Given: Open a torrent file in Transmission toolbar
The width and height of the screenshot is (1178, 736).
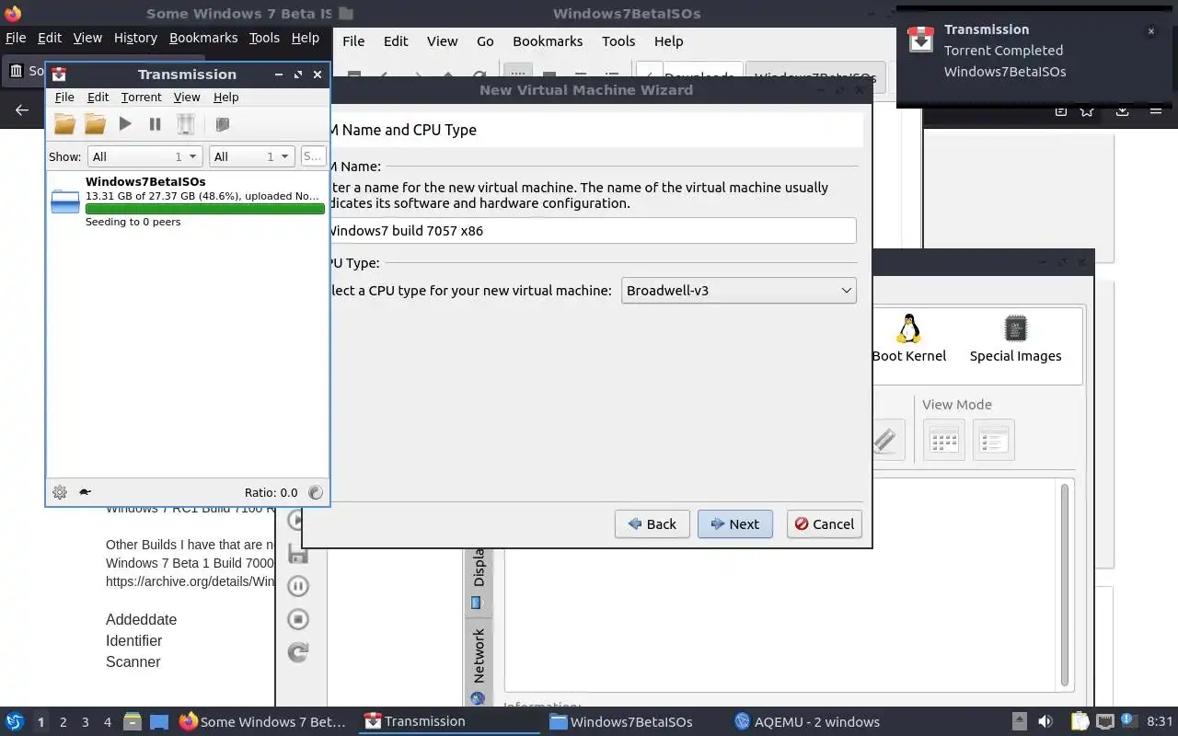Looking at the screenshot, I should [64, 123].
